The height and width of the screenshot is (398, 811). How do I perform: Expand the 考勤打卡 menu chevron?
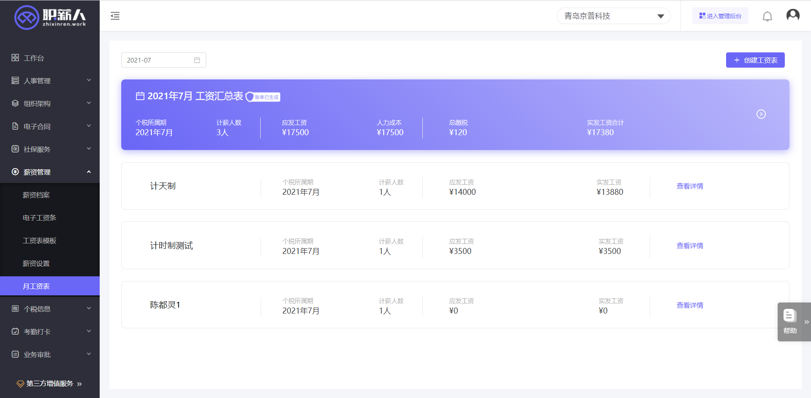(x=89, y=331)
